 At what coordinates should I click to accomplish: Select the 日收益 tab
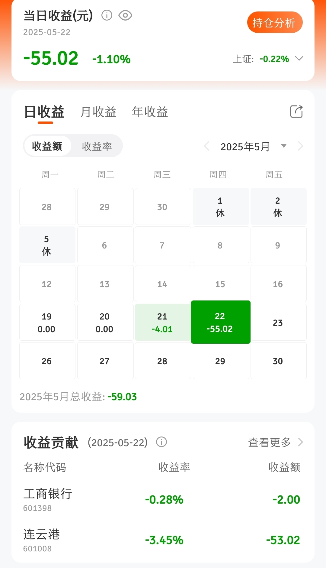click(44, 112)
